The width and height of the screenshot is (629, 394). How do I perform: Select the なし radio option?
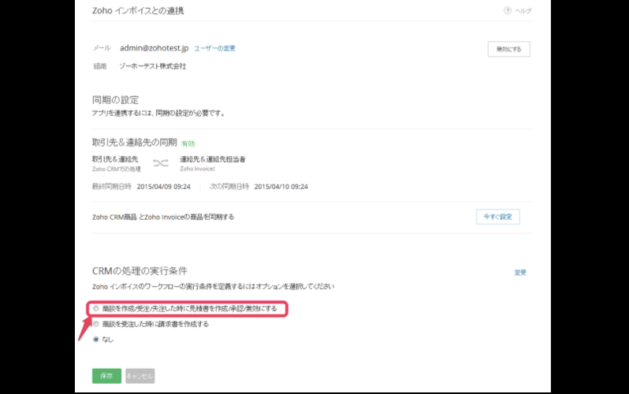[x=96, y=340]
